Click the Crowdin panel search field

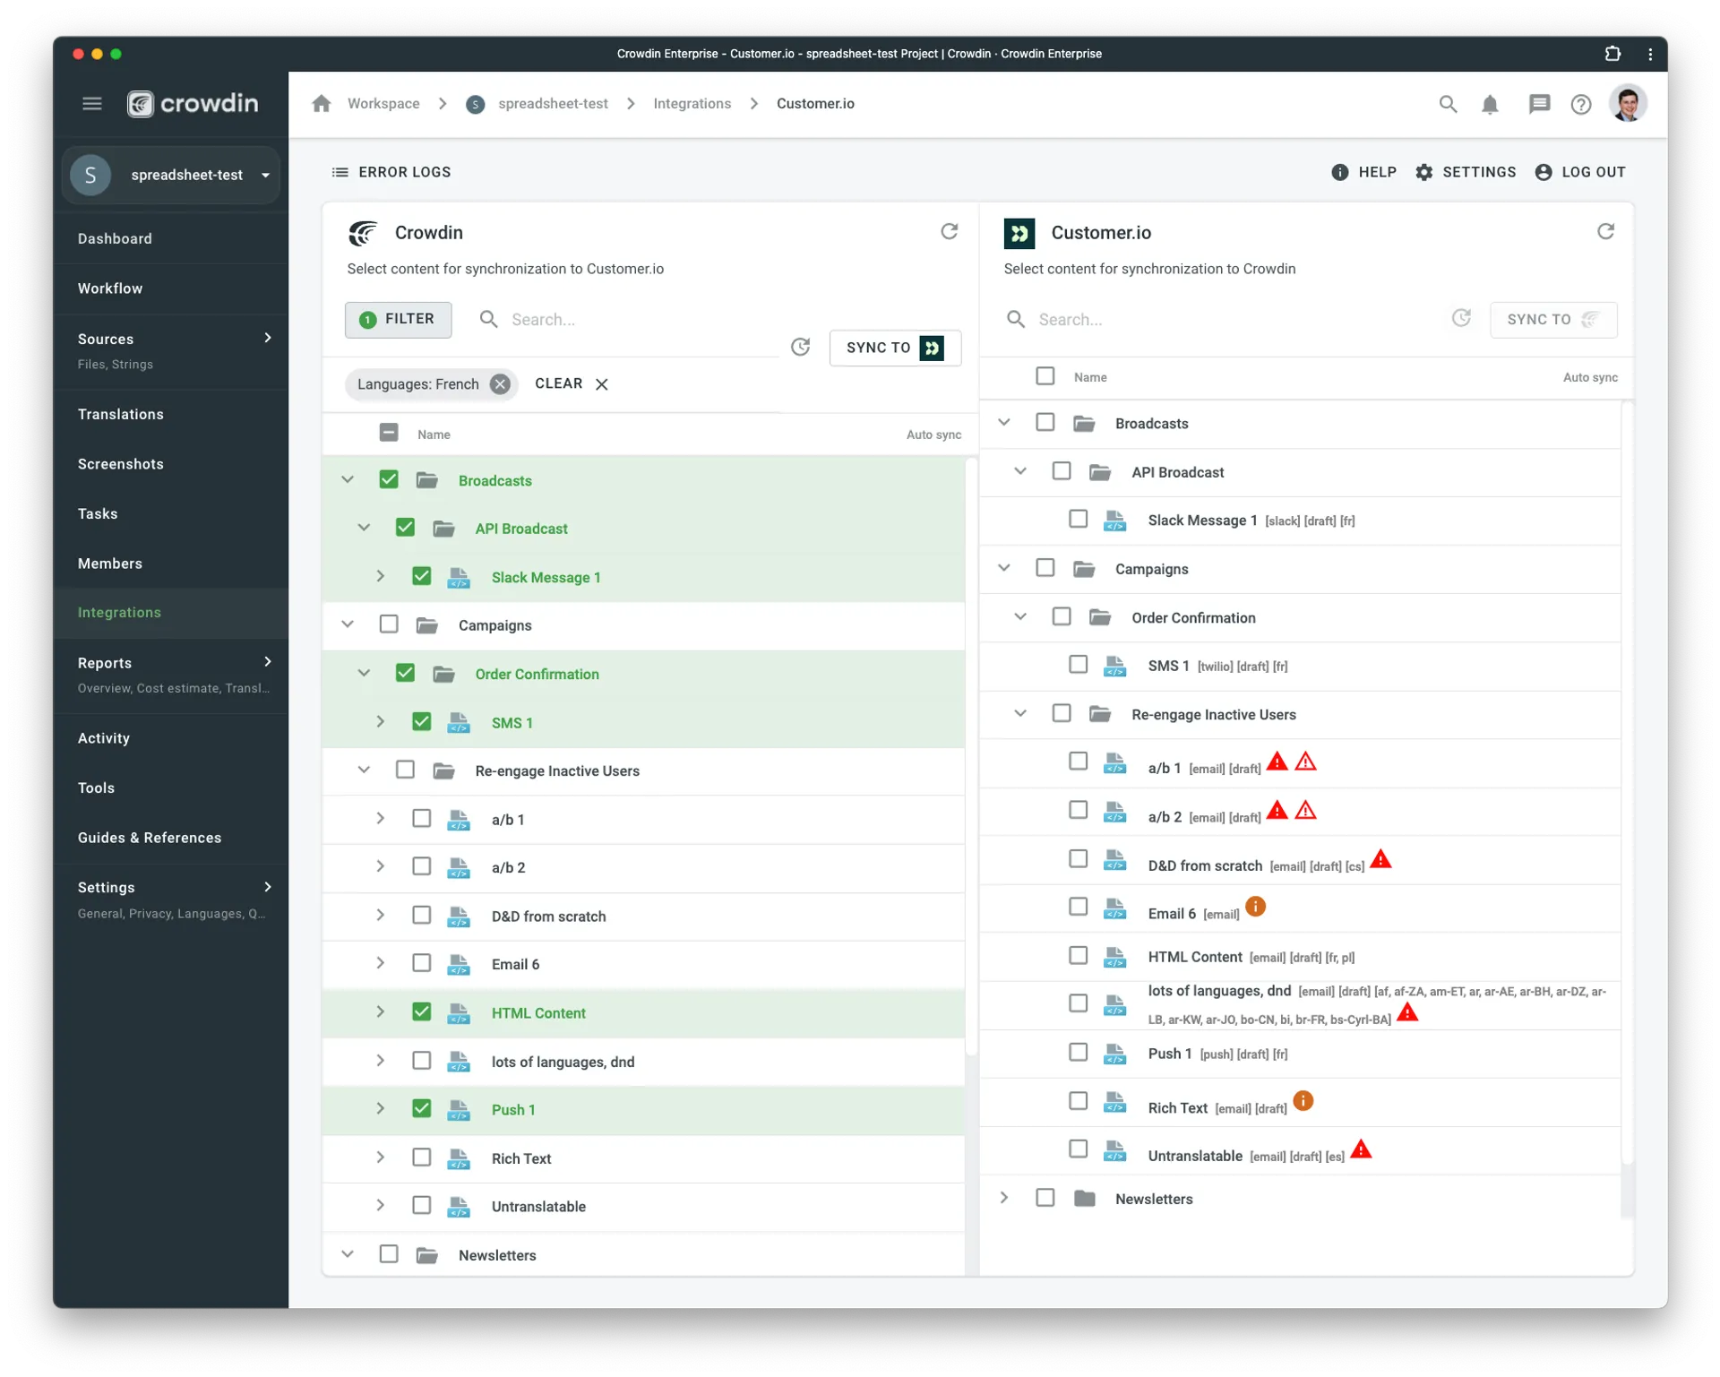click(627, 320)
